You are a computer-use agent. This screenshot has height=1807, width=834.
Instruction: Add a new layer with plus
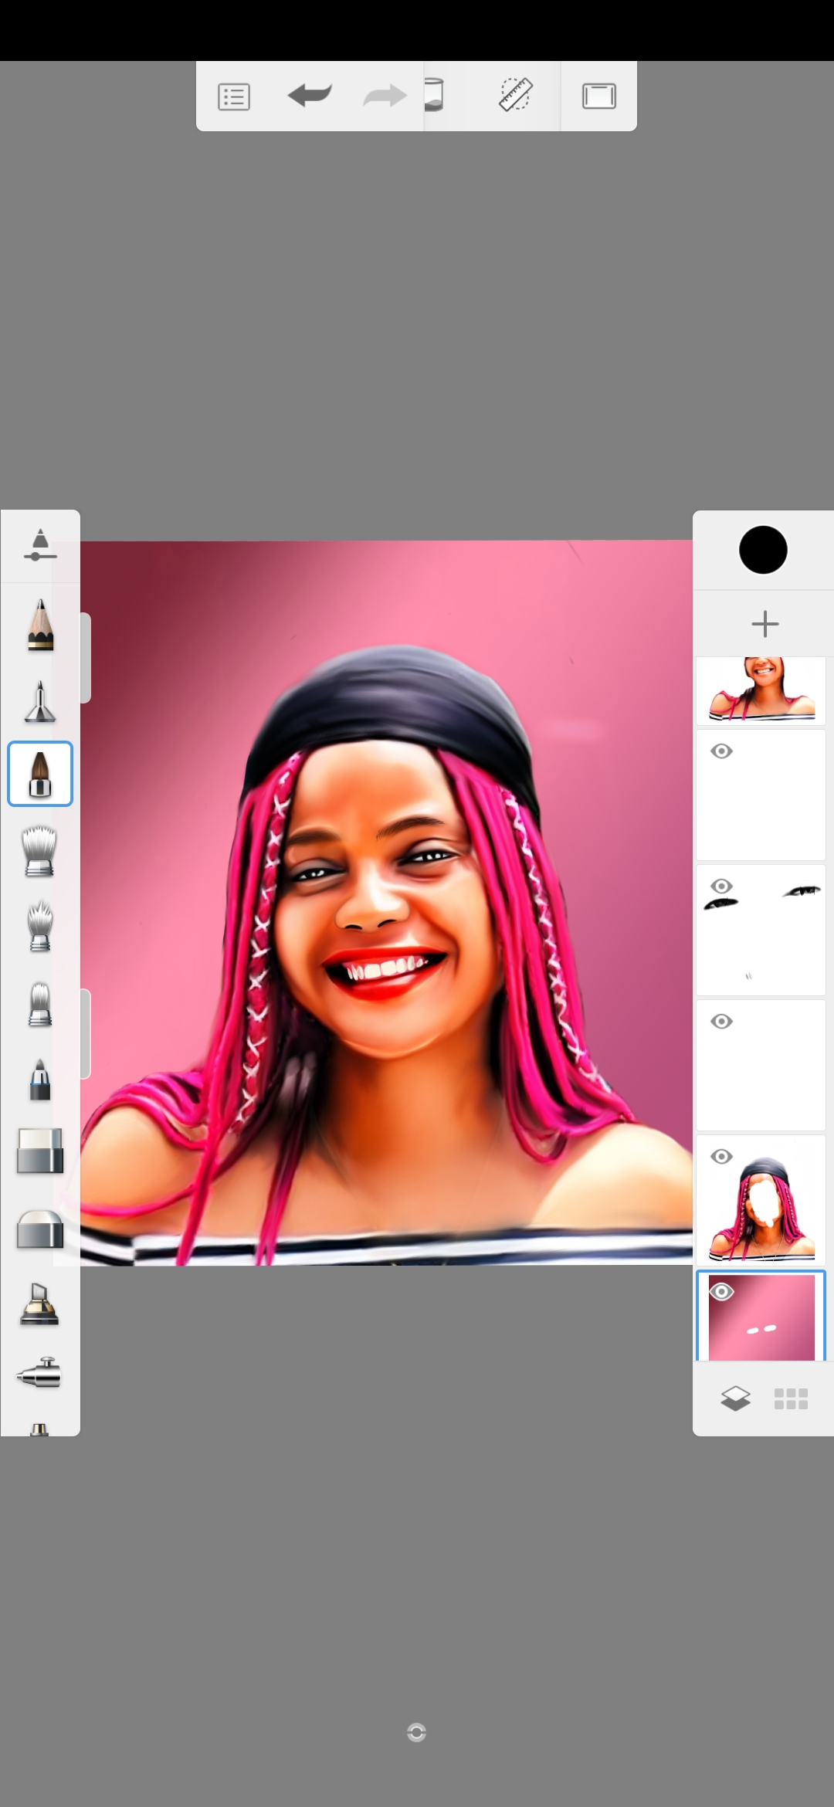(x=764, y=624)
